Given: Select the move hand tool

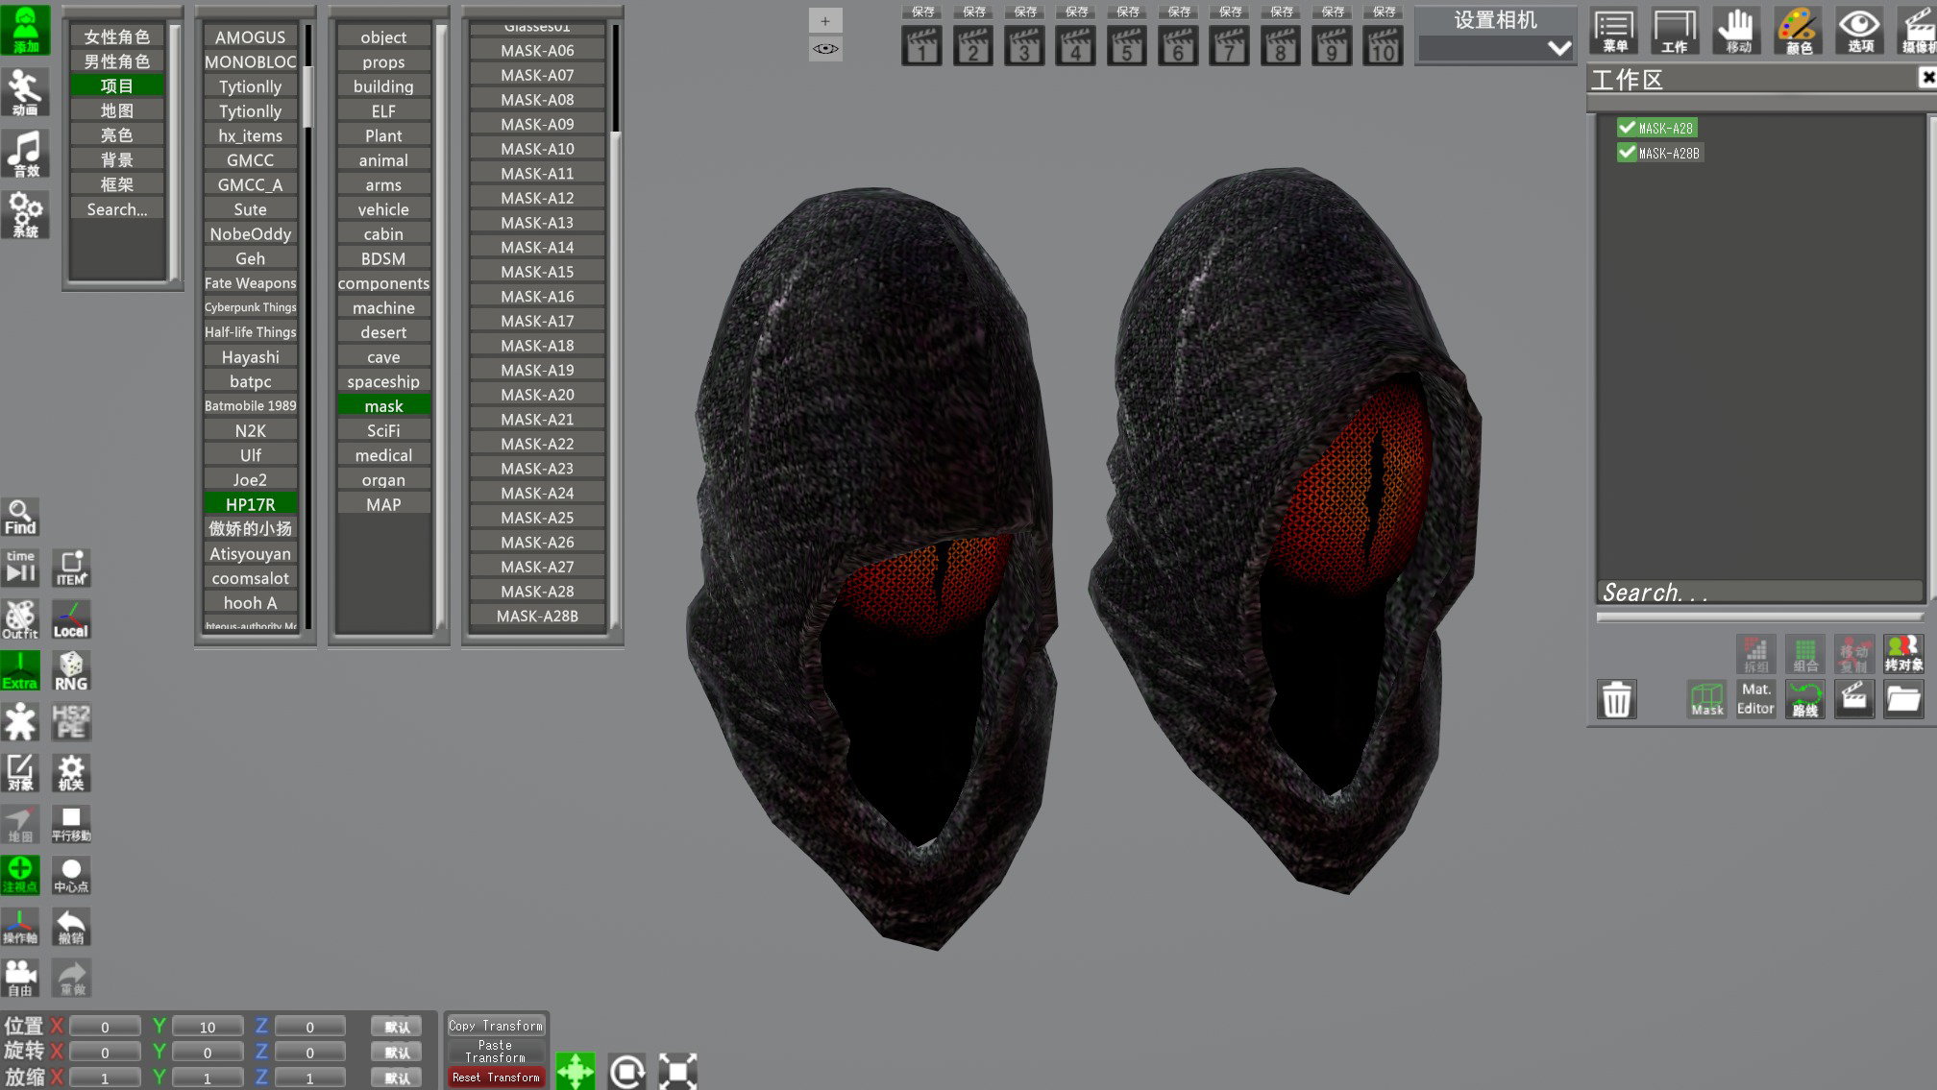Looking at the screenshot, I should [1737, 30].
